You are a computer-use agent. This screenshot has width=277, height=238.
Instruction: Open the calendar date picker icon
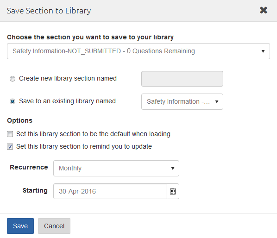click(173, 191)
